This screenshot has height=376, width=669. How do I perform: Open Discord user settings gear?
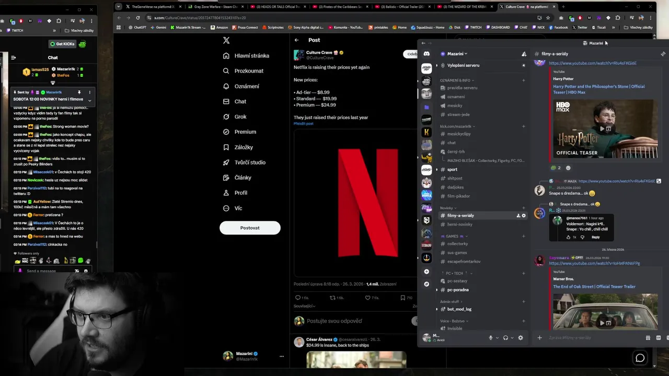[520, 338]
